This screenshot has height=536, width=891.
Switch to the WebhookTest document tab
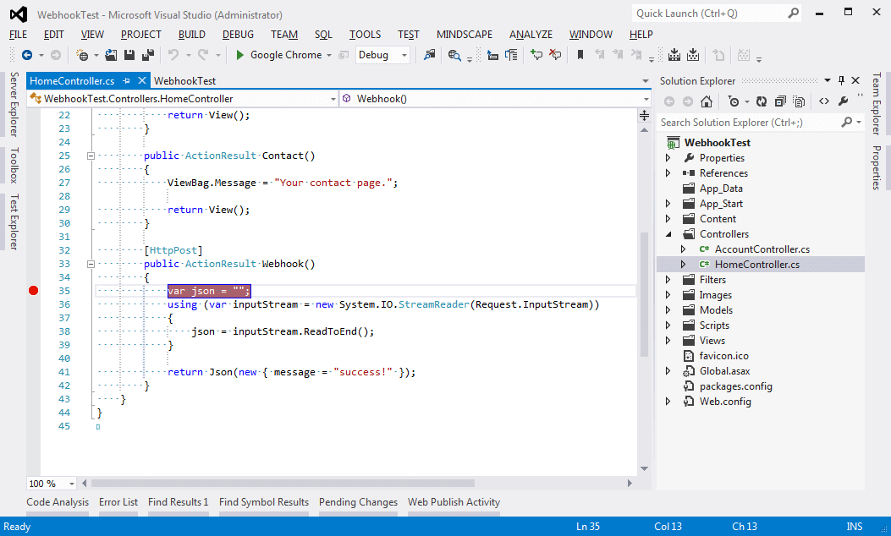[x=184, y=81]
